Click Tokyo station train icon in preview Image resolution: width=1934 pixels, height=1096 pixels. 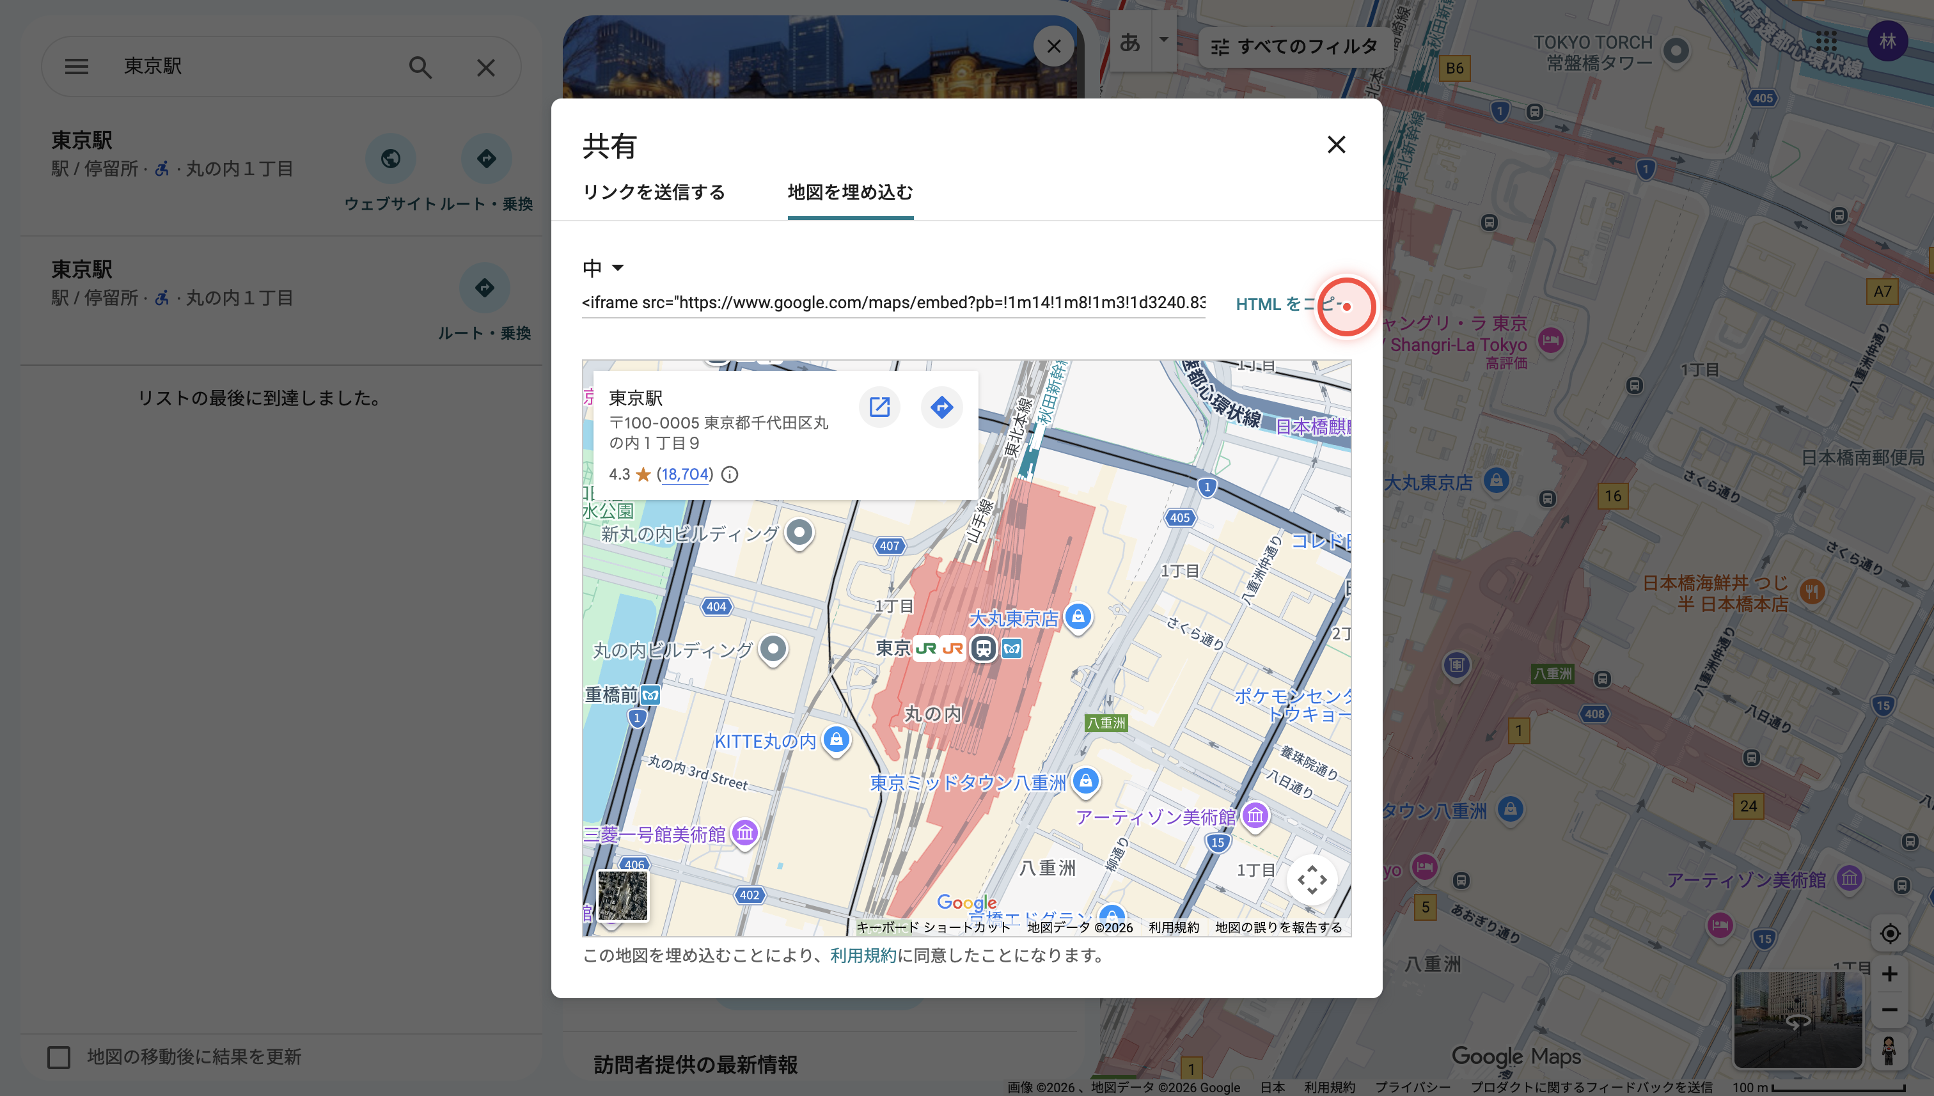click(983, 648)
